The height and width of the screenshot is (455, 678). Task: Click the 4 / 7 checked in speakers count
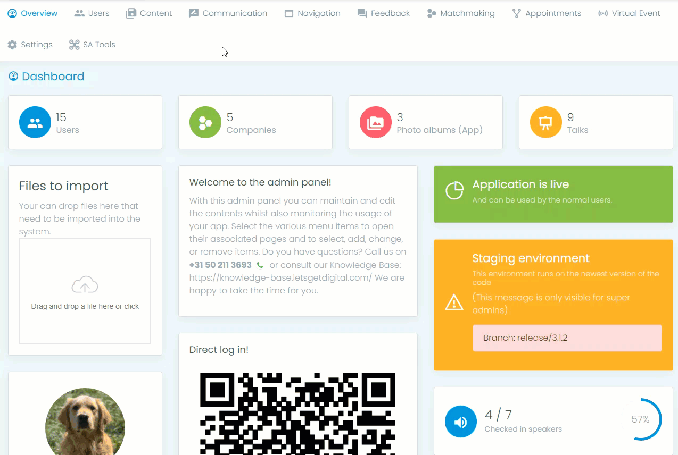tap(498, 415)
